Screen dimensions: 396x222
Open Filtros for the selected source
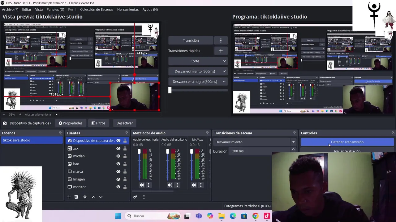[x=98, y=123]
